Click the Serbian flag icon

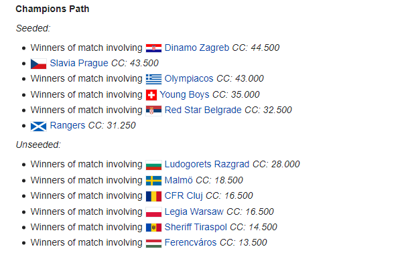pos(153,110)
